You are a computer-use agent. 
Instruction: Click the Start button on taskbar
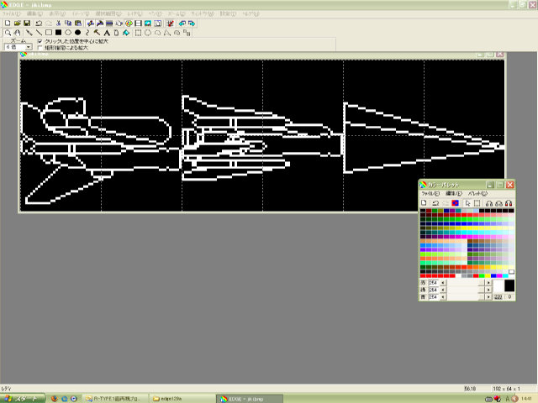(23, 399)
